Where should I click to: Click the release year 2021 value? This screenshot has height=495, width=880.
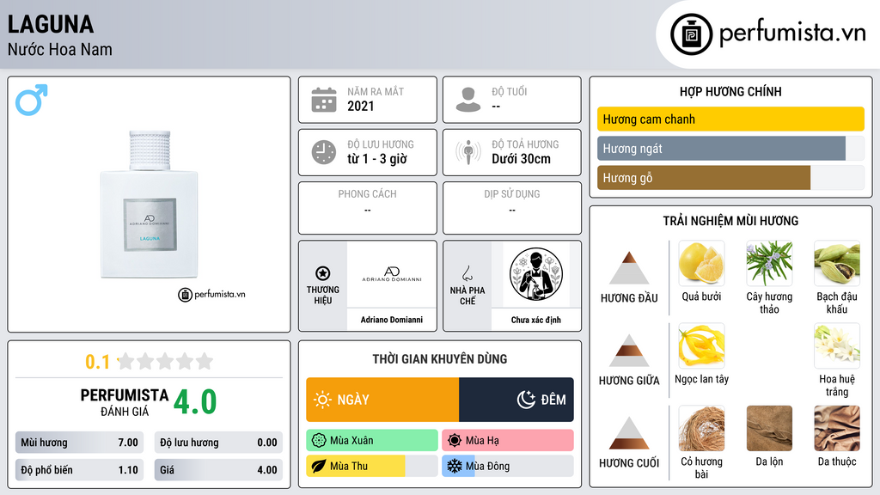pyautogui.click(x=361, y=106)
